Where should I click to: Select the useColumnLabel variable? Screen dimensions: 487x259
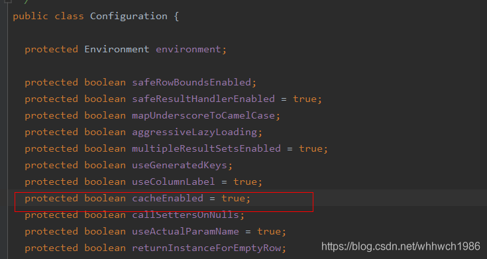(x=174, y=181)
